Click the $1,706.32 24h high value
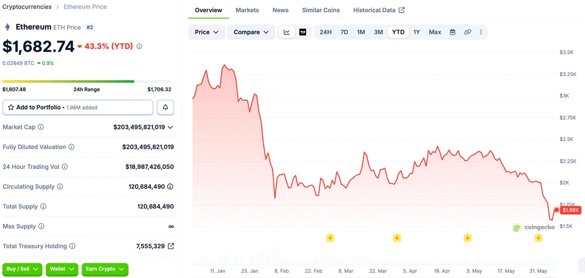Screen dimensions: 585x278 click(x=159, y=90)
